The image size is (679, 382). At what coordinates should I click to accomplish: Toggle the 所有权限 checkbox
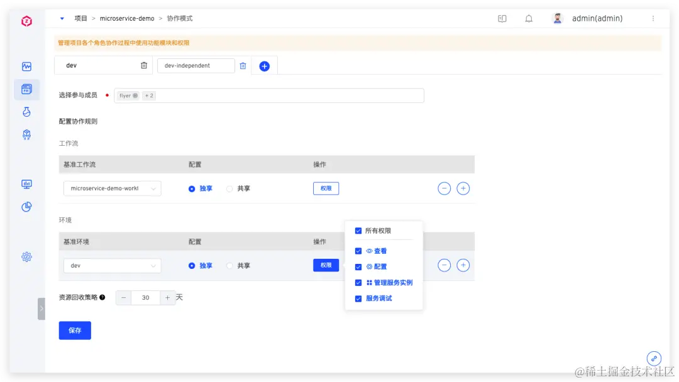coord(358,231)
